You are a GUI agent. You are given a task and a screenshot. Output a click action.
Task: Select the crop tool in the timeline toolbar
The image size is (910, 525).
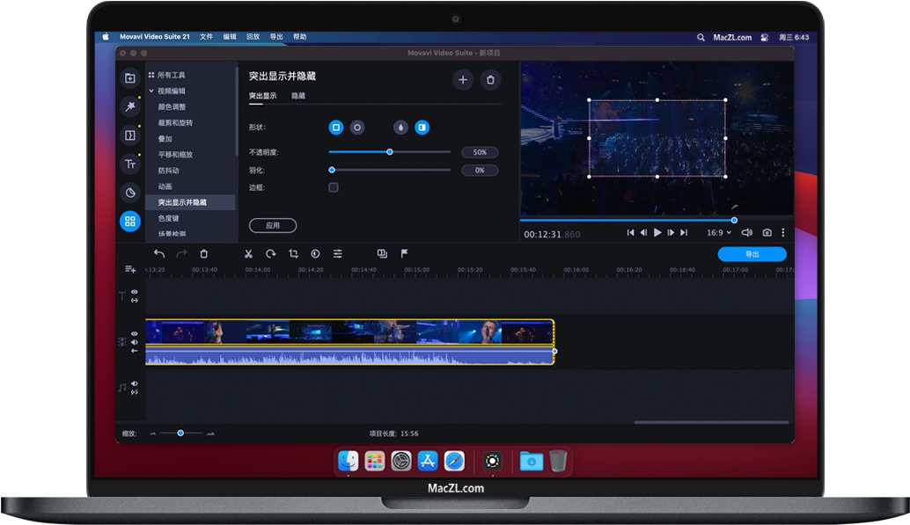(294, 253)
